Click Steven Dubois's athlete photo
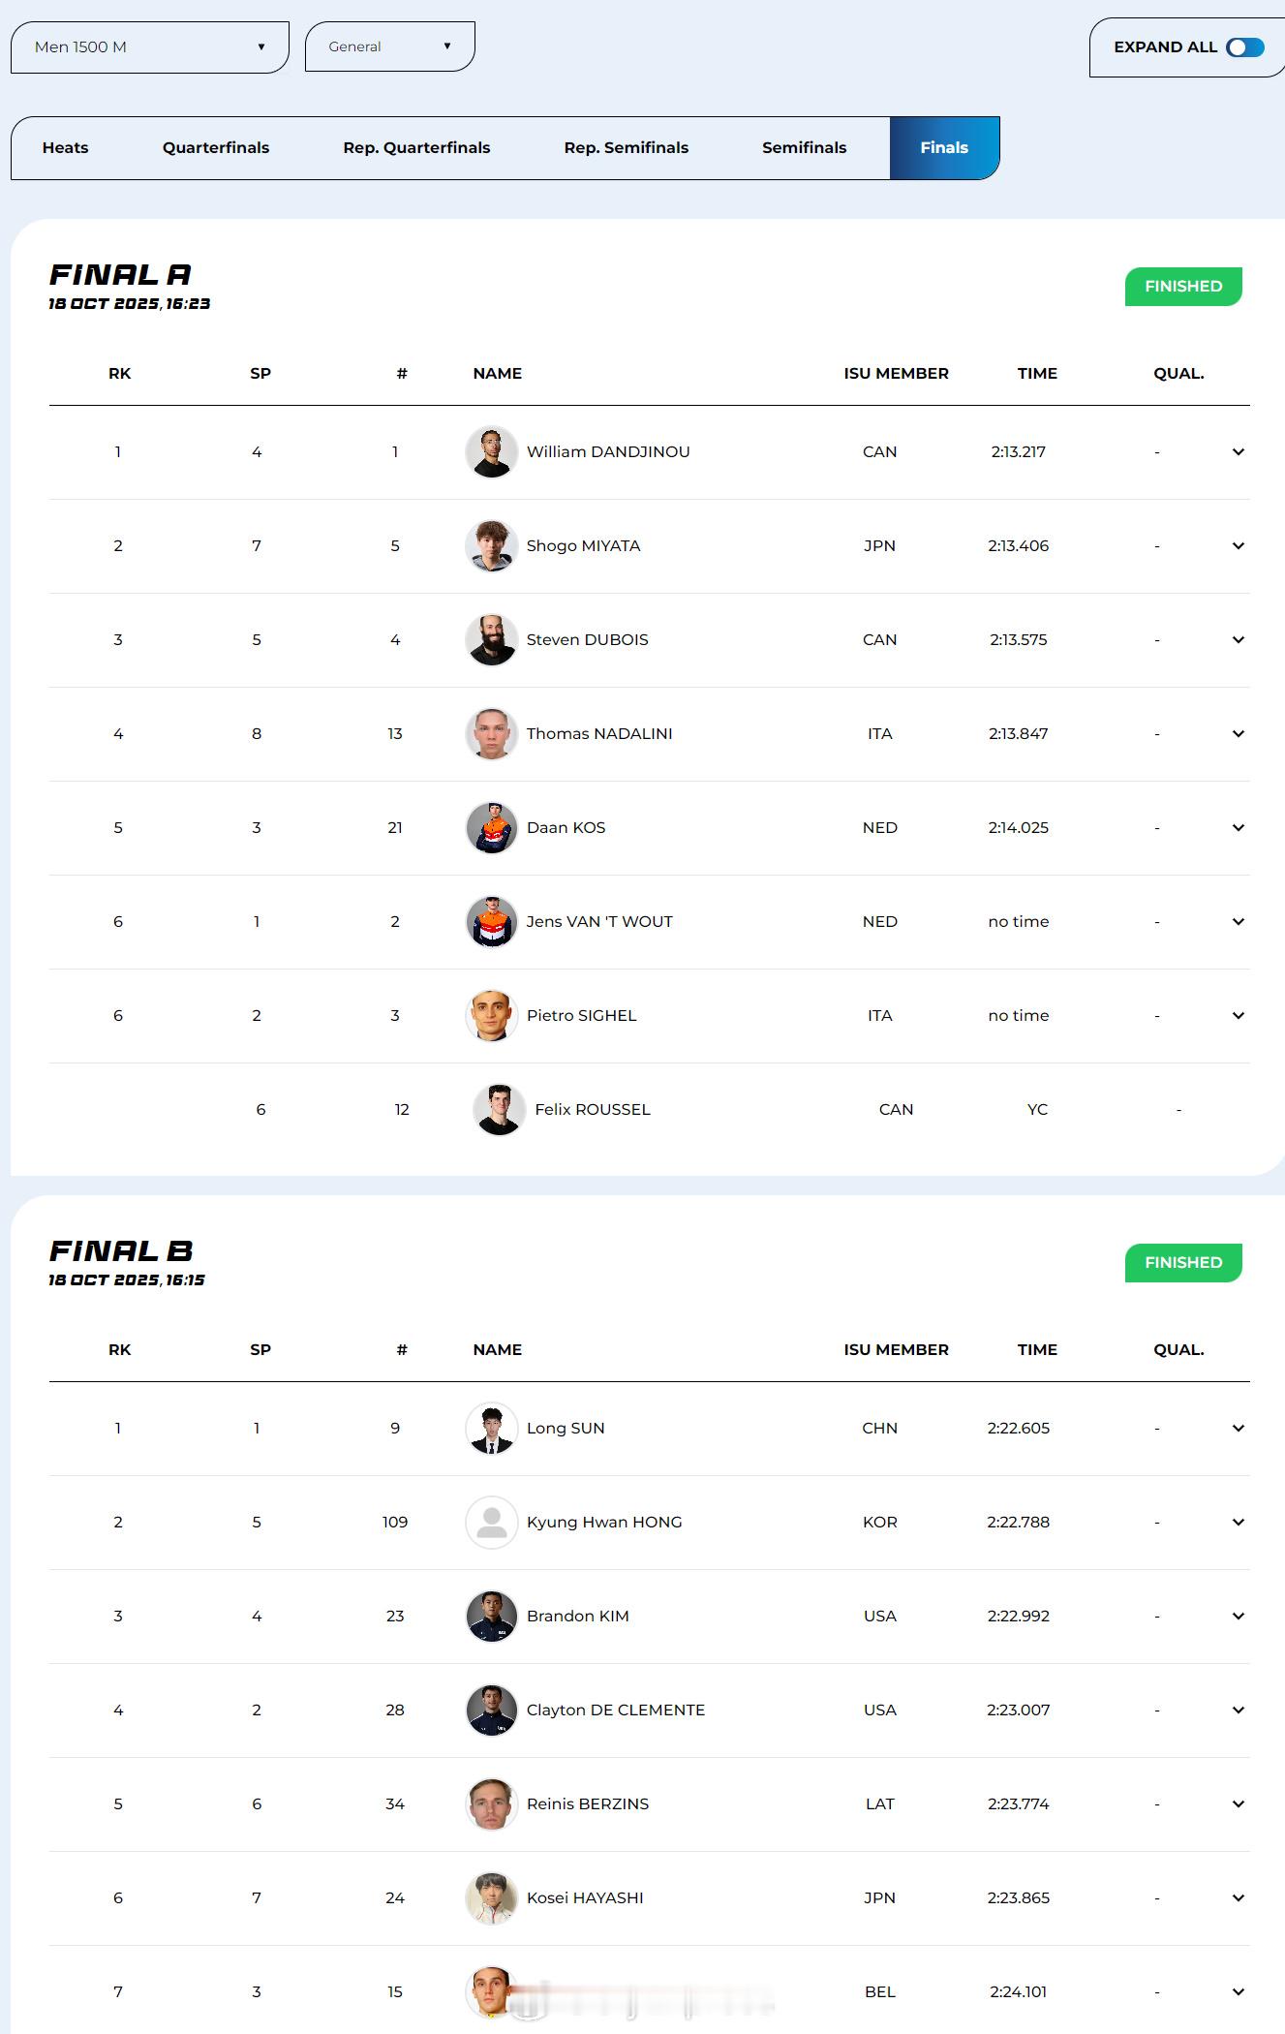Screen dimensions: 1285x2034 491,640
